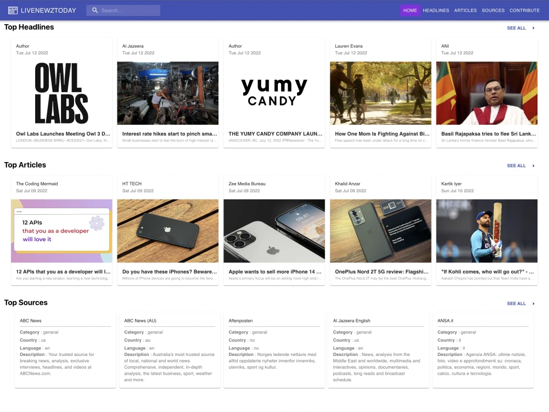
Task: Click the 'Kartik Iyer' author name
Action: pyautogui.click(x=451, y=183)
